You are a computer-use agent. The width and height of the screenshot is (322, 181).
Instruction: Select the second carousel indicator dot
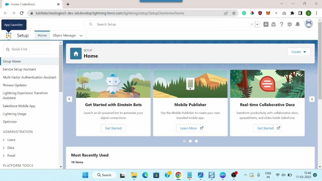click(190, 141)
